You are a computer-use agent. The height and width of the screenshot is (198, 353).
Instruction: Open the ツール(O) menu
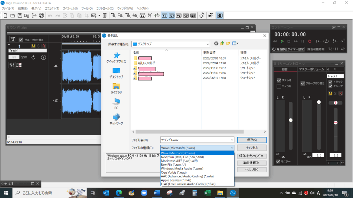click(x=87, y=8)
